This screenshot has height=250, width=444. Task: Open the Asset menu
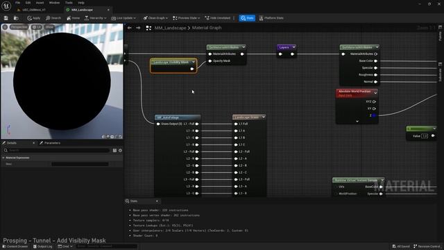pyautogui.click(x=40, y=3)
